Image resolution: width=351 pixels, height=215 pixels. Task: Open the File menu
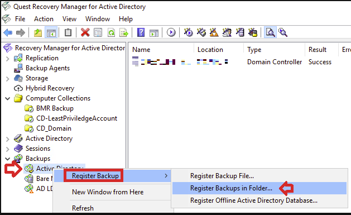pyautogui.click(x=20, y=19)
